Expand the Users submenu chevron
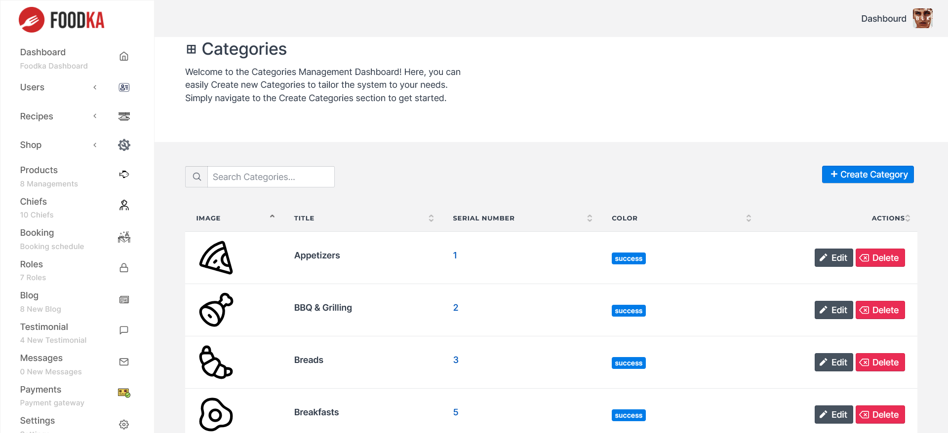The height and width of the screenshot is (433, 948). coord(95,87)
